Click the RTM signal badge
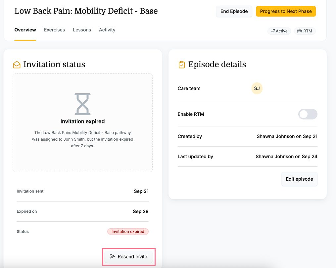The height and width of the screenshot is (268, 336). point(304,31)
